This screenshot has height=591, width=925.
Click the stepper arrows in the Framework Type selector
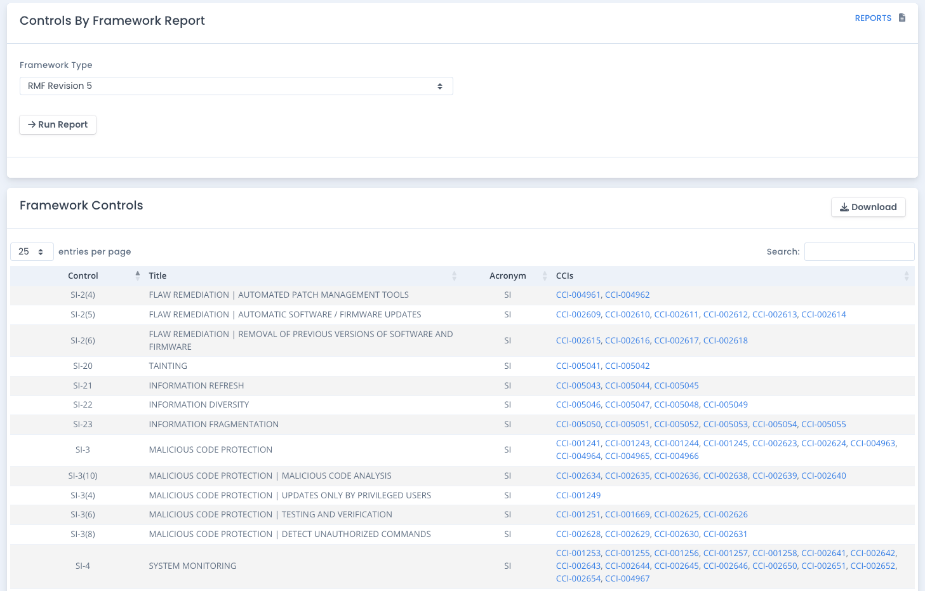pyautogui.click(x=441, y=86)
